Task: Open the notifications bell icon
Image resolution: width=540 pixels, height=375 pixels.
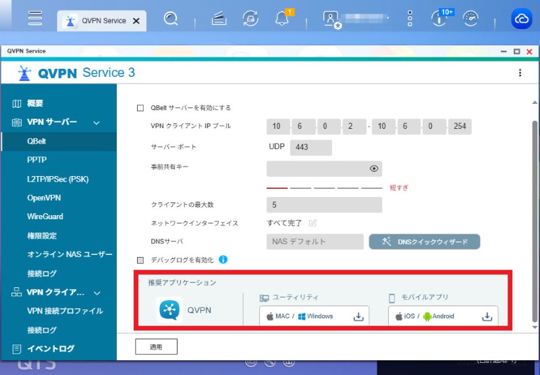Action: [282, 20]
